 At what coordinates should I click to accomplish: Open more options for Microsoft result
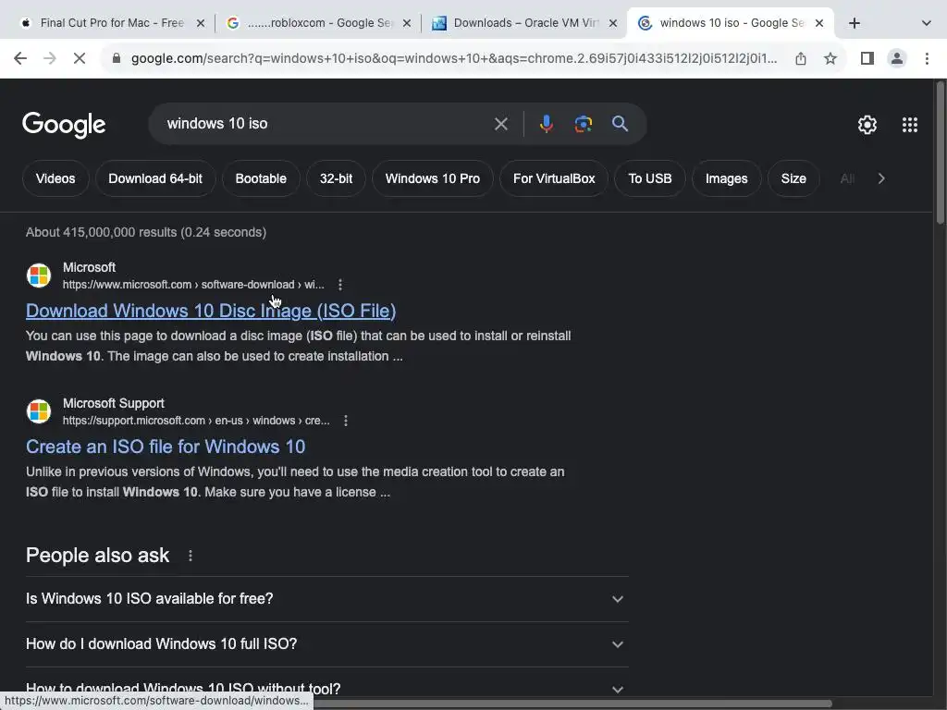(x=340, y=285)
